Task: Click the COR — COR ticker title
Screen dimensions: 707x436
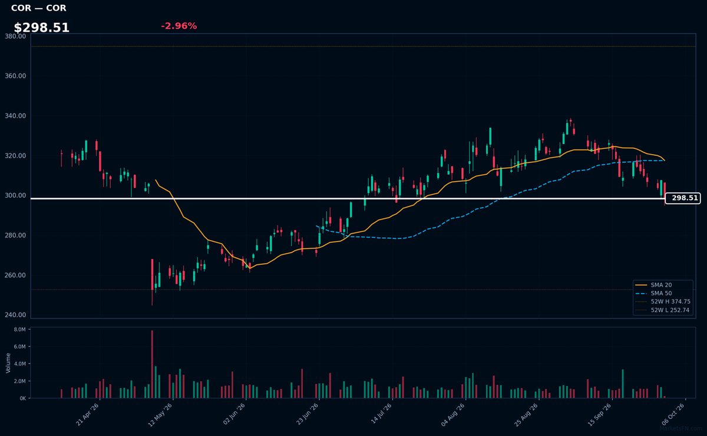Action: [x=39, y=8]
